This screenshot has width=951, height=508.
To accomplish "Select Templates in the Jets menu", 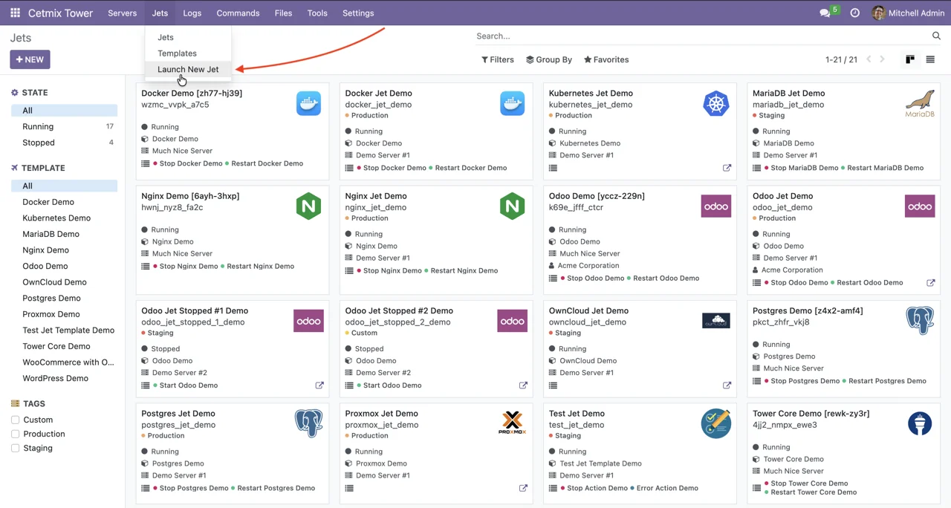I will pyautogui.click(x=177, y=53).
